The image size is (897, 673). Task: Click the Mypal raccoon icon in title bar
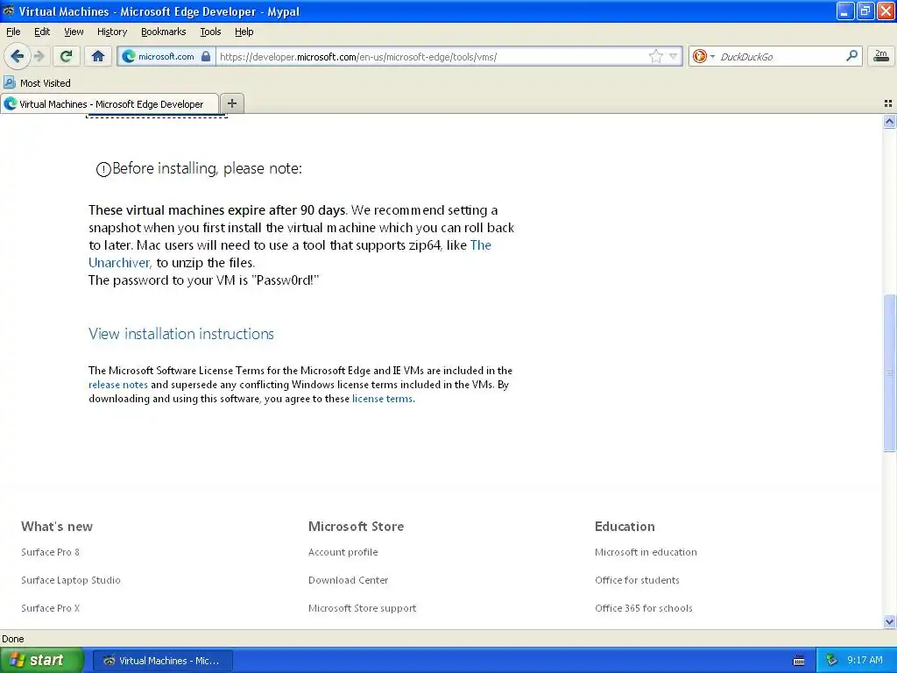click(x=9, y=11)
